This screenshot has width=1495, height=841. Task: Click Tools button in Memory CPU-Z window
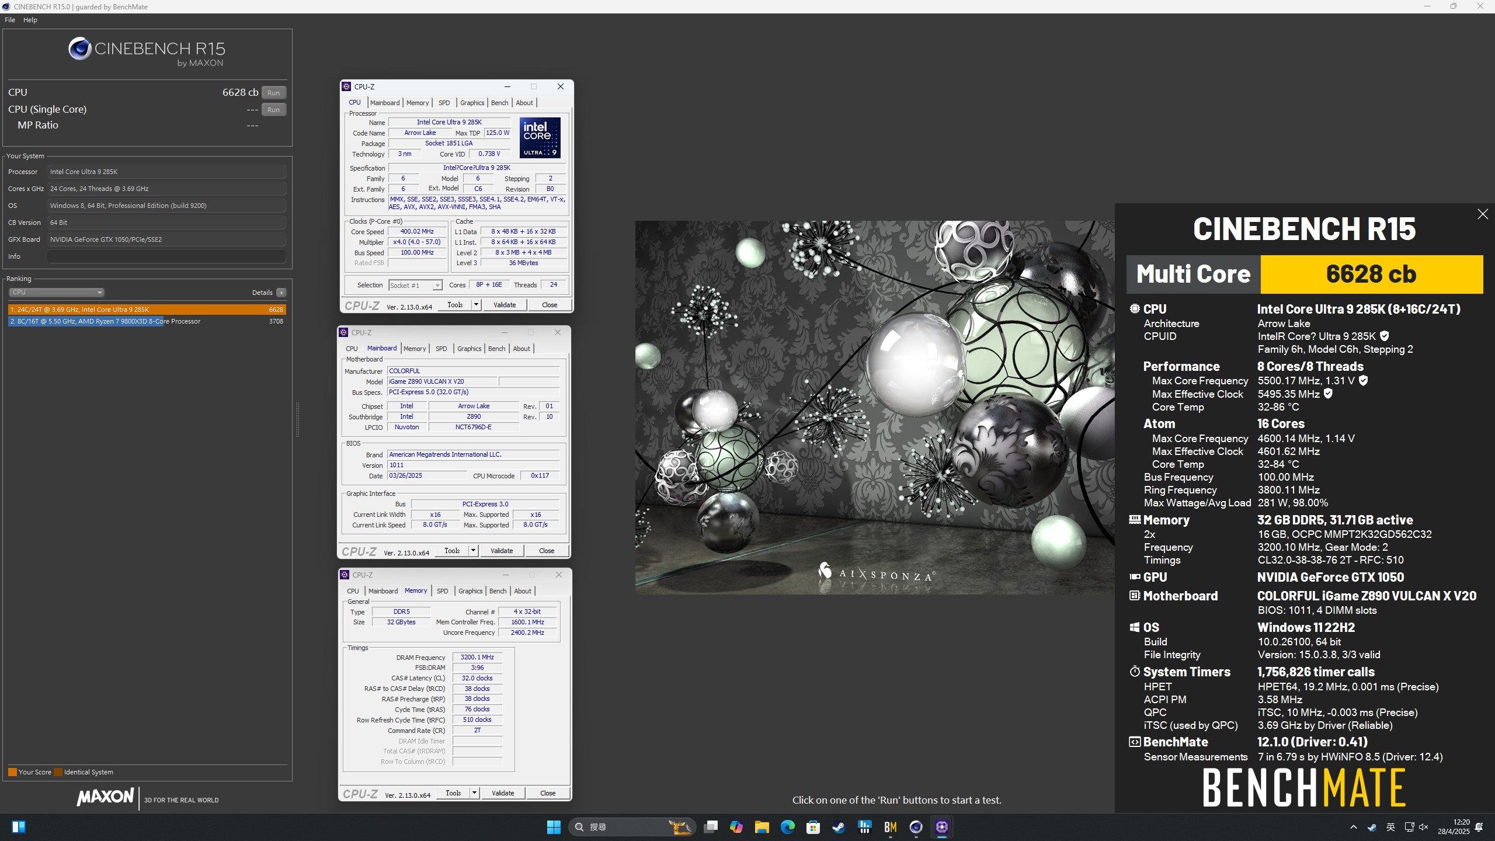click(x=453, y=793)
